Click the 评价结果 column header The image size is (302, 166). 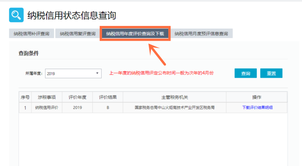click(108, 97)
